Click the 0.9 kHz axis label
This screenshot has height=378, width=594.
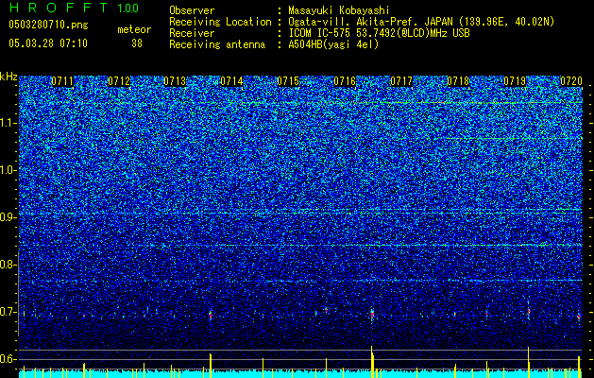8,217
